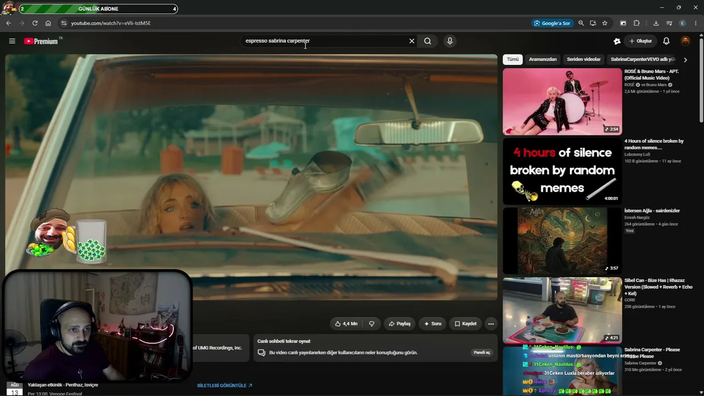
Task: Open the Oluştur create menu
Action: (x=641, y=41)
